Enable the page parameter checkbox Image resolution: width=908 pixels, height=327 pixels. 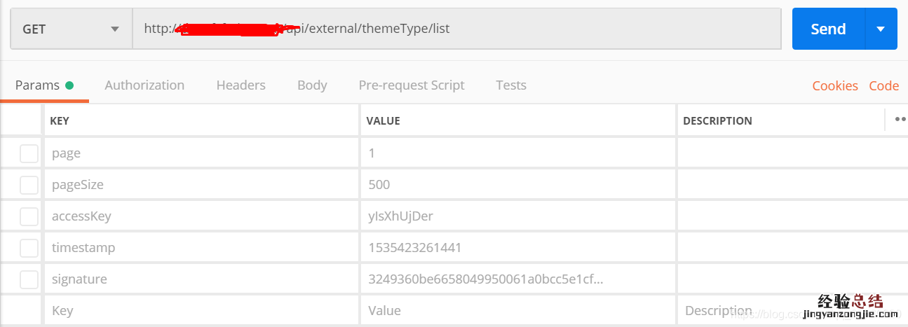tap(29, 153)
